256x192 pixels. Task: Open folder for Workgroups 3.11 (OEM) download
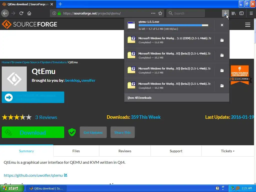pyautogui.click(x=222, y=40)
